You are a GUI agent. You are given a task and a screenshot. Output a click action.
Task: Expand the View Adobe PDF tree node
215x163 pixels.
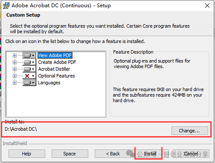click(15, 55)
